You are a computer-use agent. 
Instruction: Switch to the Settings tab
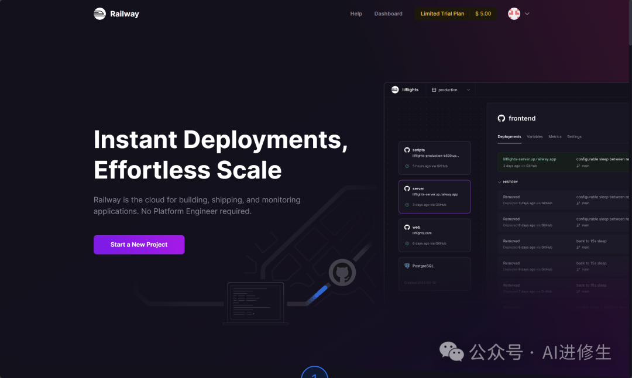[x=574, y=136]
